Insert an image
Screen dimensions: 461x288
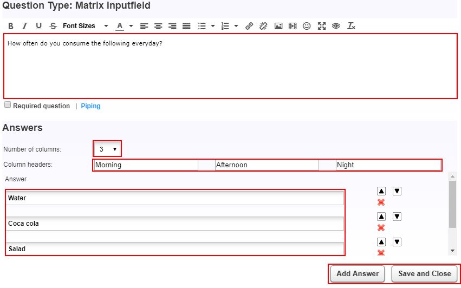pos(278,26)
